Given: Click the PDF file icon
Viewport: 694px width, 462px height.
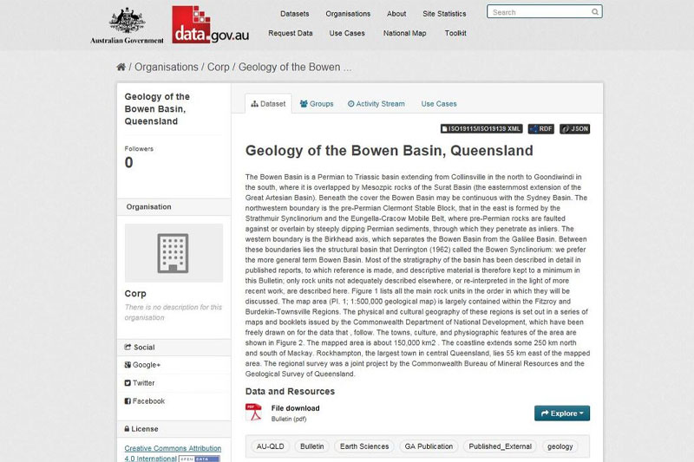Looking at the screenshot, I should click(x=253, y=413).
